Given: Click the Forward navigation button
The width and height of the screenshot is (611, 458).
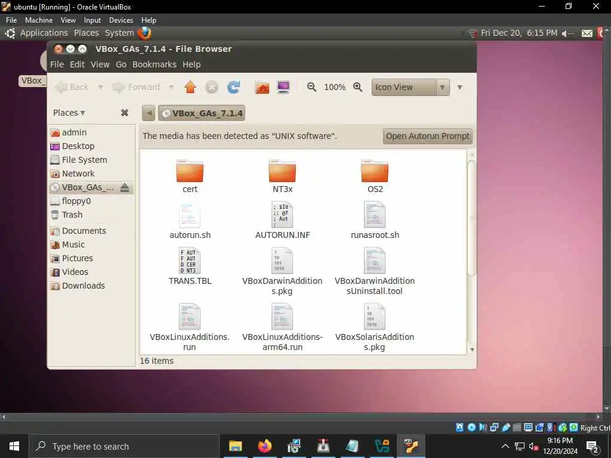Looking at the screenshot, I should click(x=137, y=87).
